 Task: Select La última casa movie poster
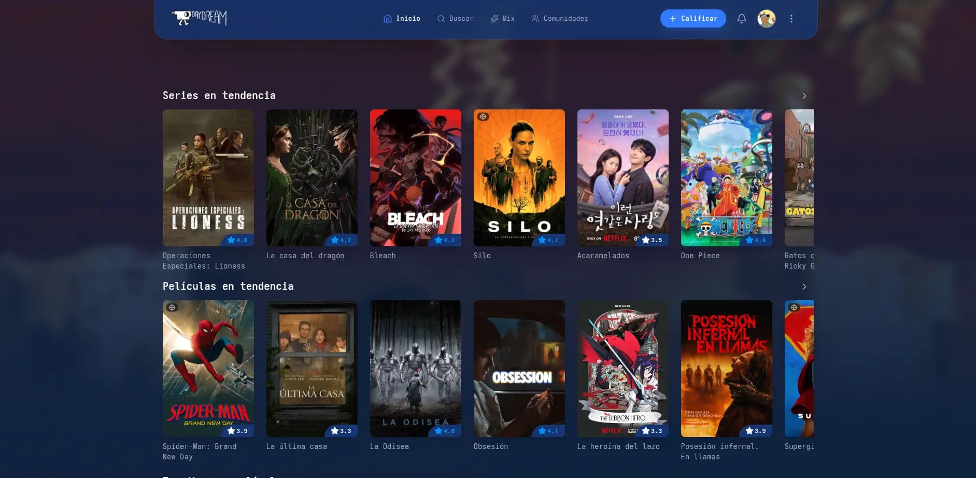(x=312, y=369)
